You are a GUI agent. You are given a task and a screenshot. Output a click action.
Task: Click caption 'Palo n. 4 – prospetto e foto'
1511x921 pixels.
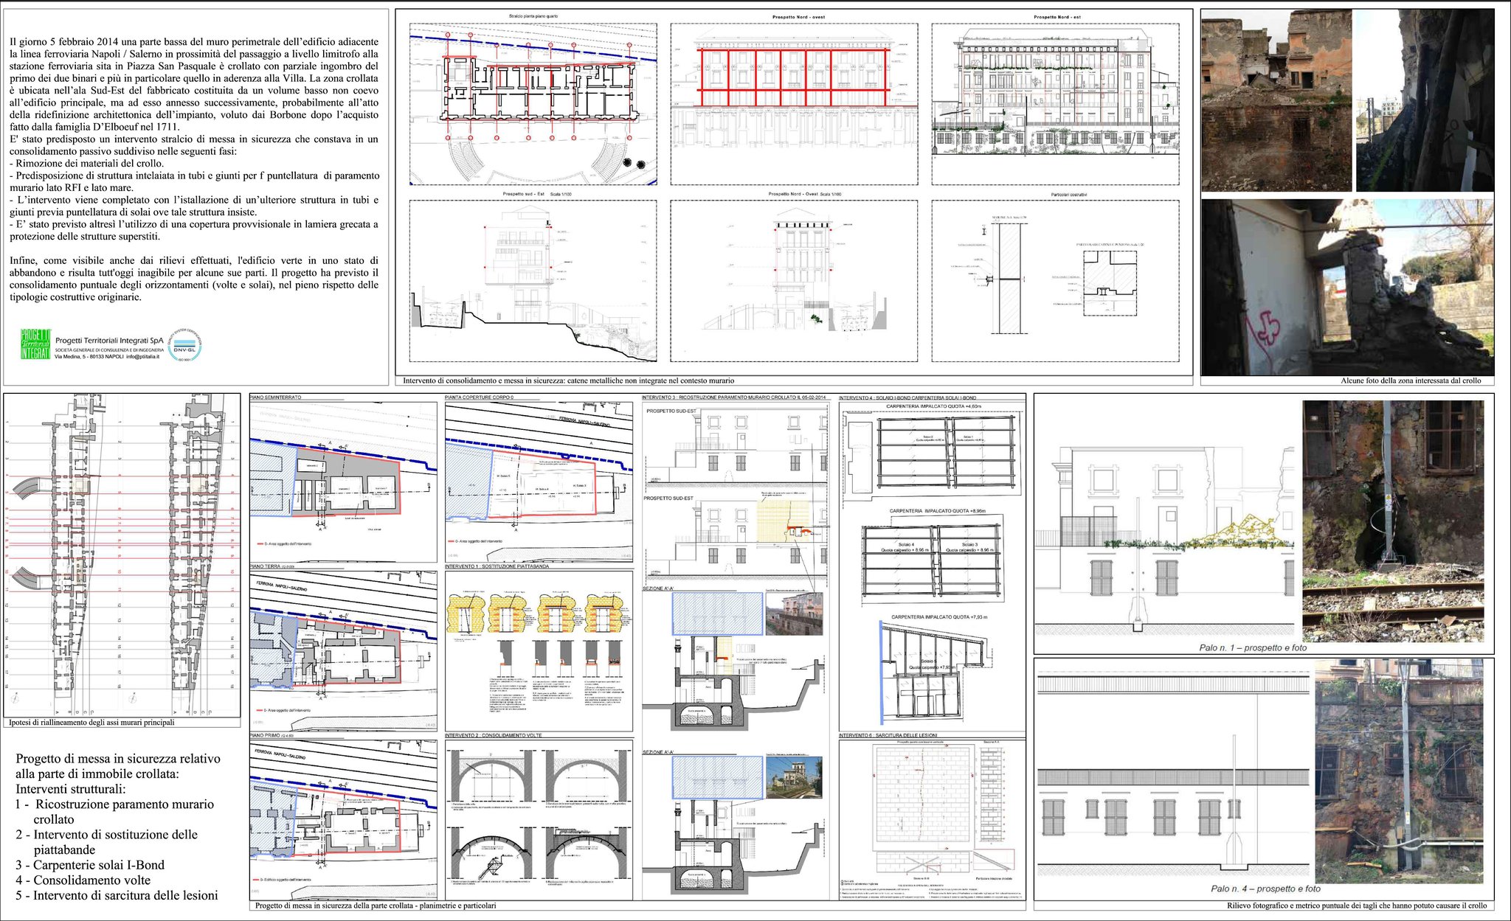pyautogui.click(x=1265, y=889)
